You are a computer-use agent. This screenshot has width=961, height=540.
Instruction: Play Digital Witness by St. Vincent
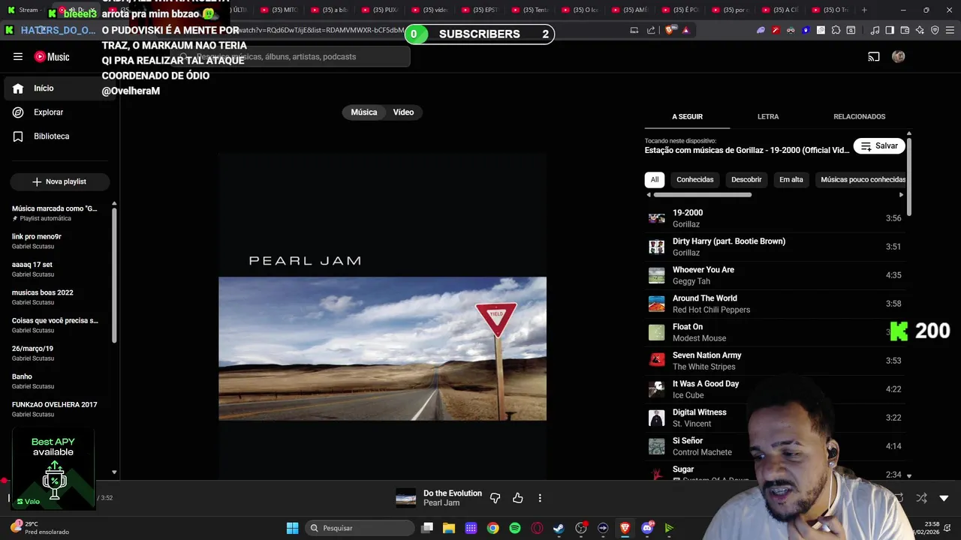coord(775,418)
